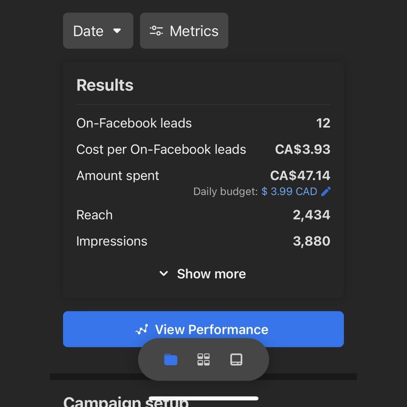The height and width of the screenshot is (407, 407).
Task: Expand results via Show more chevron
Action: click(164, 274)
